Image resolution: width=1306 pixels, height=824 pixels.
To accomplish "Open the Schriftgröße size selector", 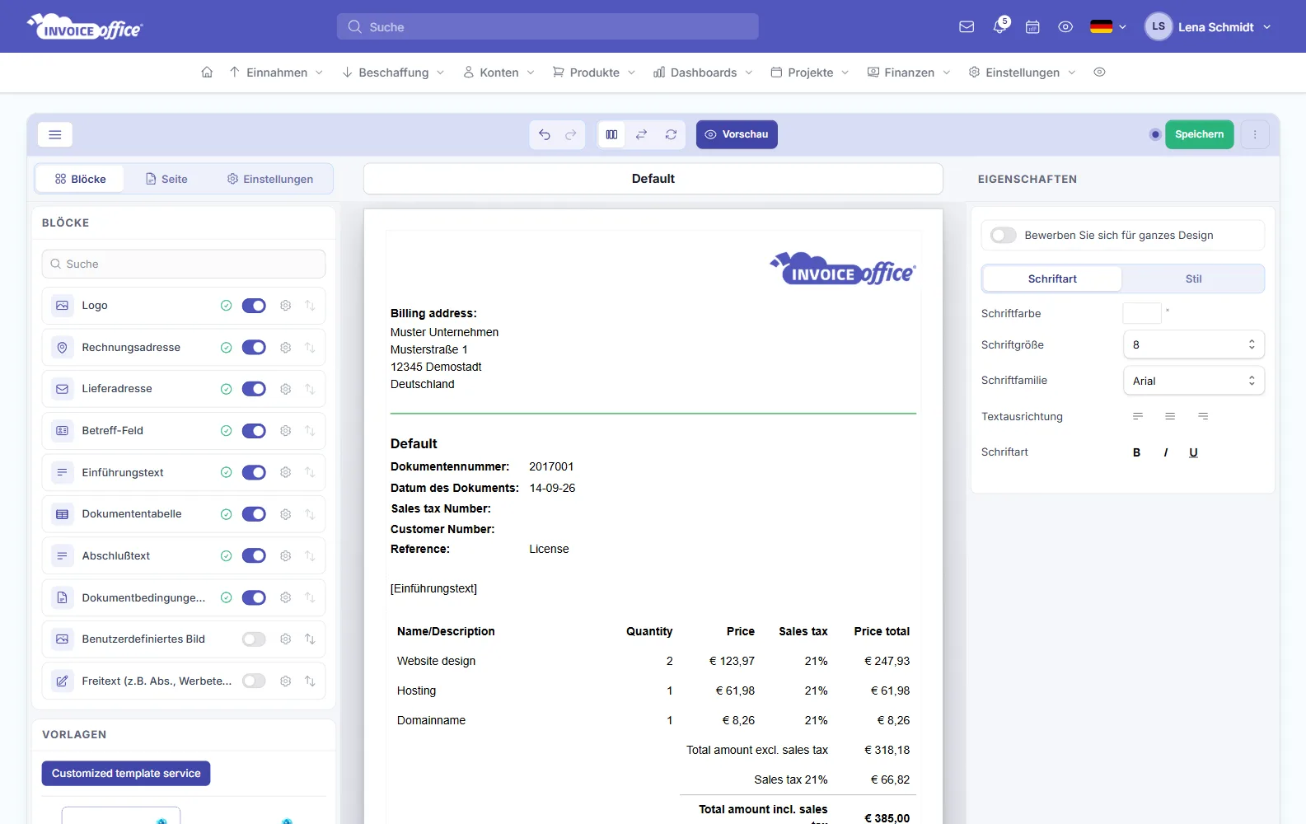I will [1194, 345].
